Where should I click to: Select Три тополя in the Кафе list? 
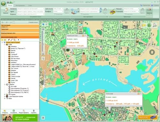[14, 68]
